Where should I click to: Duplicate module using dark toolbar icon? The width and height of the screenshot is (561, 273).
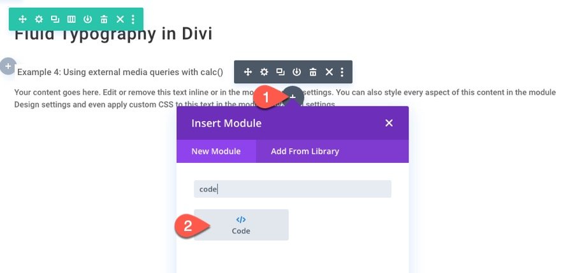coord(280,72)
